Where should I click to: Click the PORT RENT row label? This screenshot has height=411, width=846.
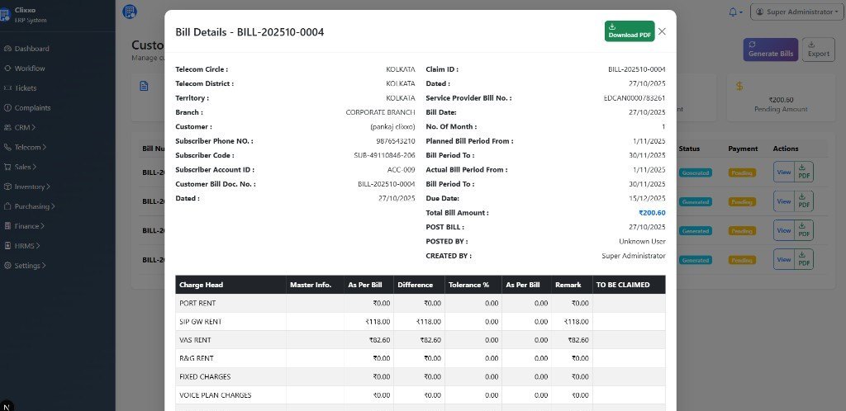pyautogui.click(x=197, y=303)
